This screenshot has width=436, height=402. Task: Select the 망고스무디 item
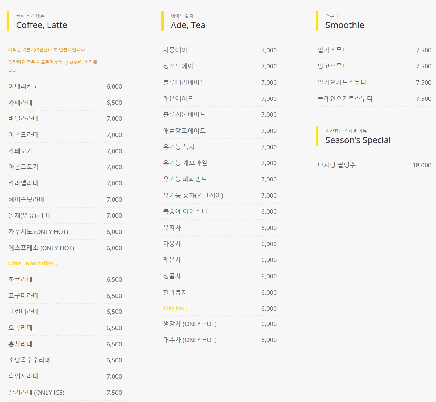(333, 66)
